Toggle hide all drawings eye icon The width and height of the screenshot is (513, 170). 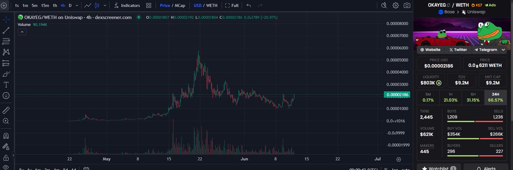point(6,167)
